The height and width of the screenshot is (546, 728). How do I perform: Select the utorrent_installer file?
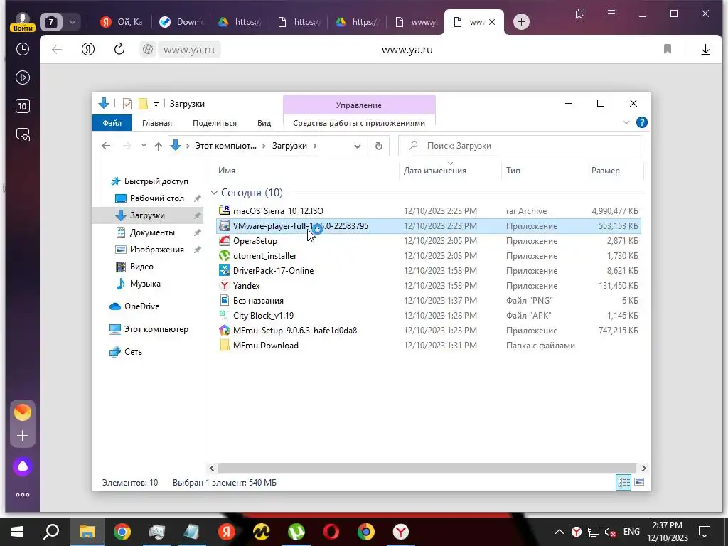pos(264,256)
